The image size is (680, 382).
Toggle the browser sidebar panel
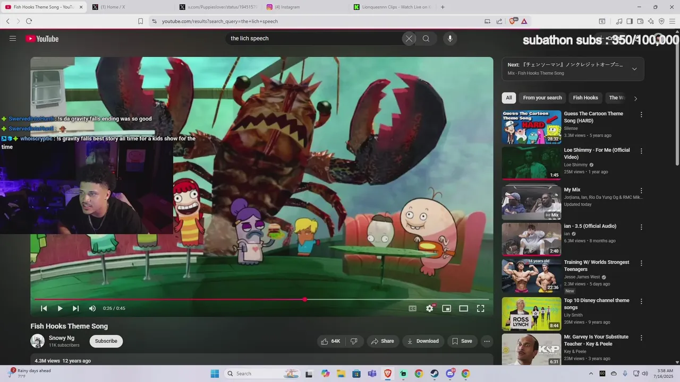click(630, 21)
